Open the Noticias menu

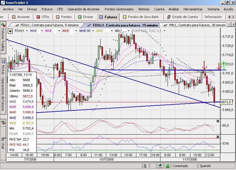pyautogui.click(x=144, y=9)
